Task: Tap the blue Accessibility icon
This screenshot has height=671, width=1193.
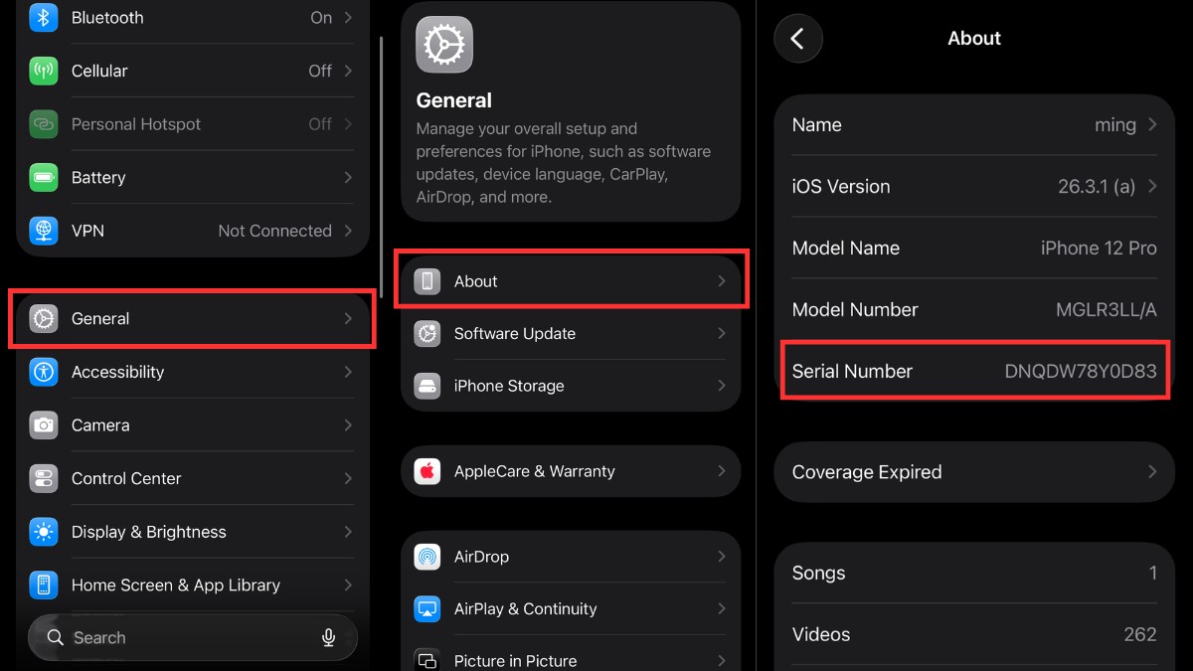Action: point(44,372)
